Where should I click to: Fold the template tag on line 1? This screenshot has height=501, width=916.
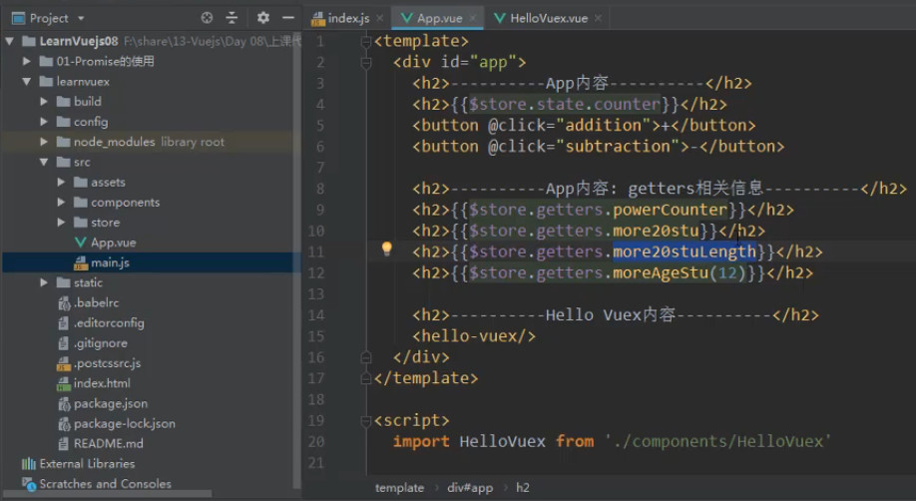click(366, 42)
